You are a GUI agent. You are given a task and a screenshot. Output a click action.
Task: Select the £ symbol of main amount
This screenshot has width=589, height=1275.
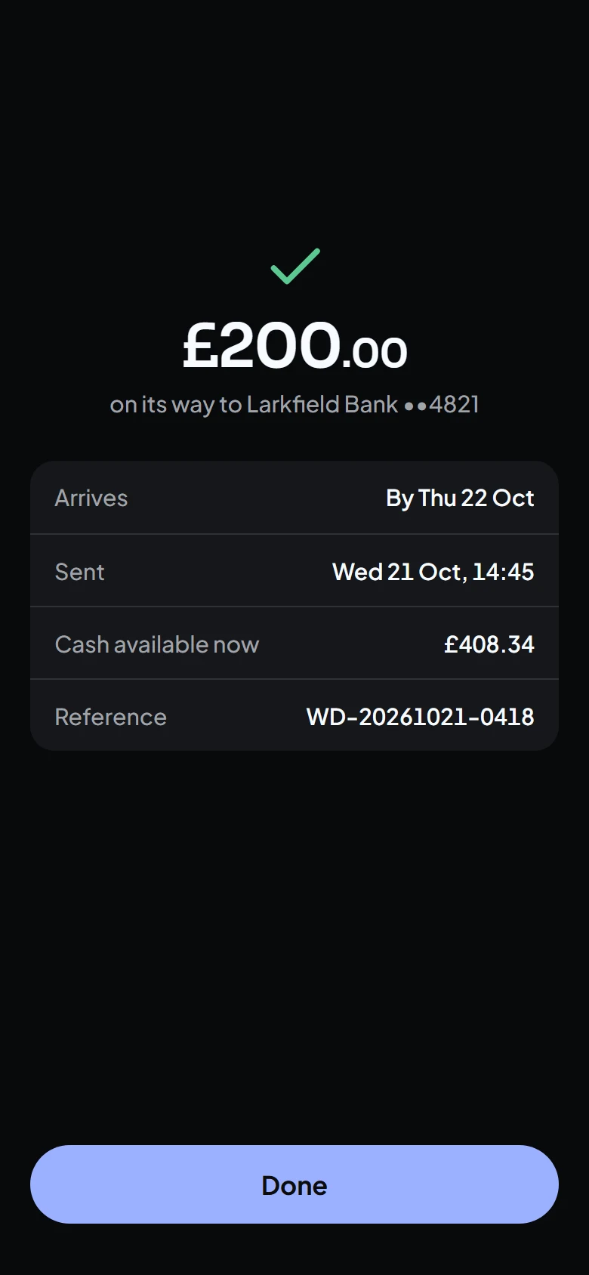click(x=201, y=346)
